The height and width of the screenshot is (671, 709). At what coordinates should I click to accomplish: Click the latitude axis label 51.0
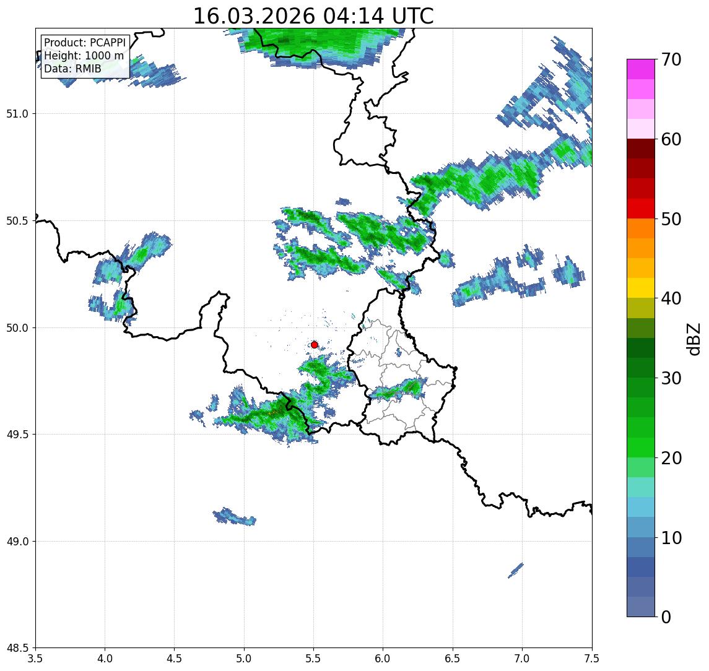coord(17,114)
